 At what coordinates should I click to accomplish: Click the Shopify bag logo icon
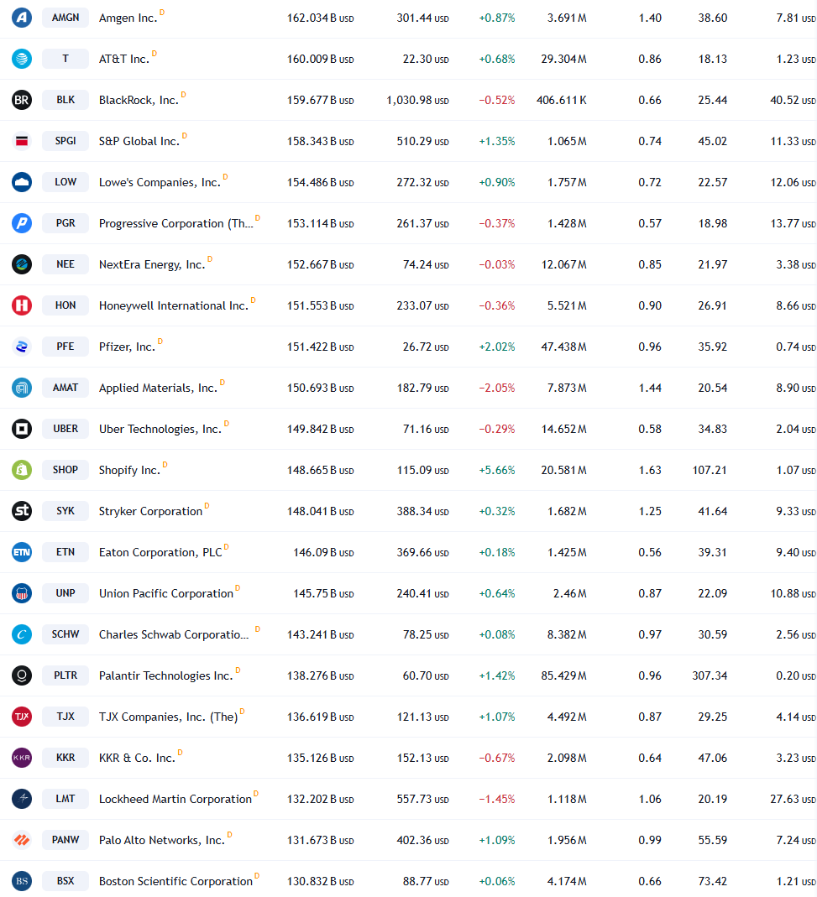(22, 470)
